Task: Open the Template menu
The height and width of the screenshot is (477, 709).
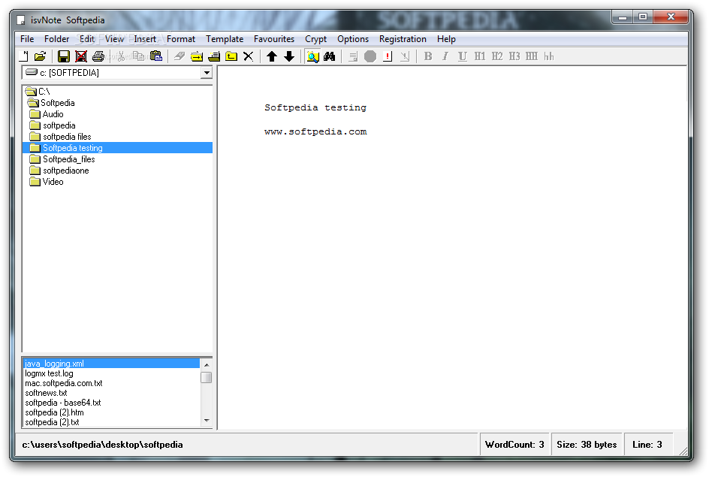Action: pos(225,39)
